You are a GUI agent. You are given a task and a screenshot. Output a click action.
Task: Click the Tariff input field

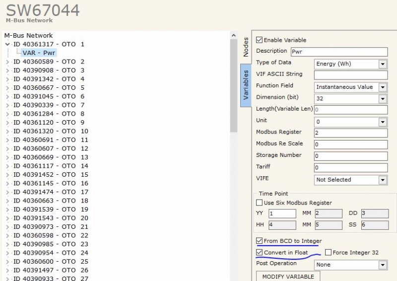point(351,168)
